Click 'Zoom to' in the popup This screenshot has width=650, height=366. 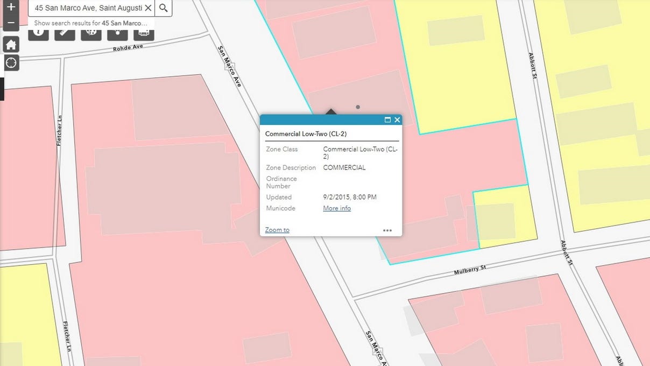pos(277,230)
